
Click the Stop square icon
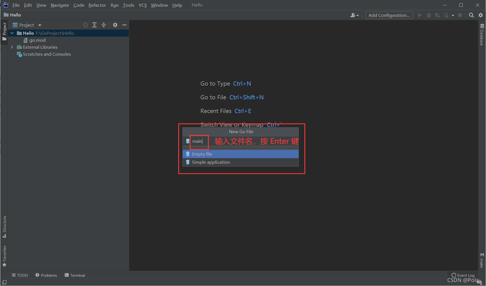pyautogui.click(x=460, y=15)
